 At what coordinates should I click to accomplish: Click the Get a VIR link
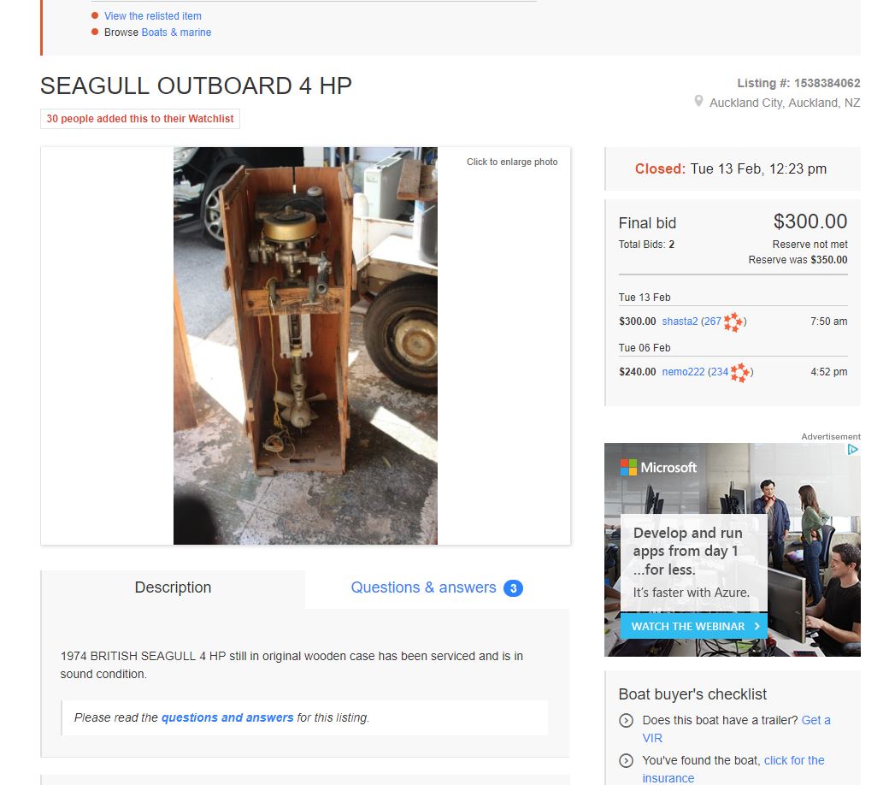tap(736, 729)
